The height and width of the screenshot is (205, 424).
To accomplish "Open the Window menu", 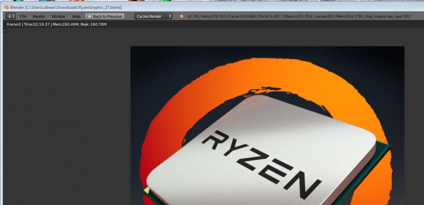I will 58,16.
